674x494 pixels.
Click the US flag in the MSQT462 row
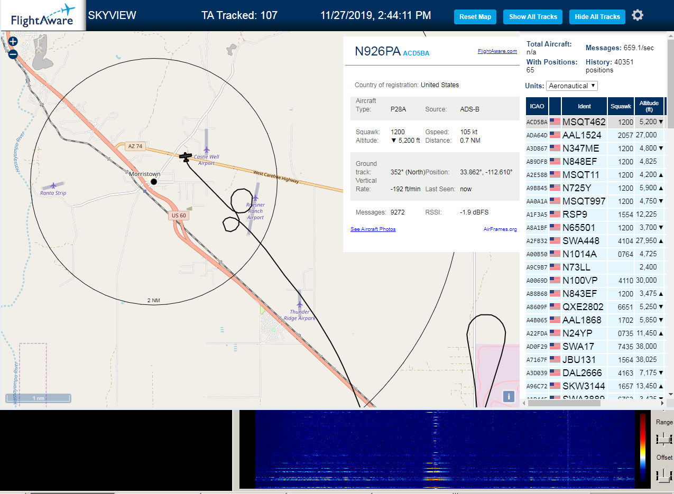coord(555,122)
